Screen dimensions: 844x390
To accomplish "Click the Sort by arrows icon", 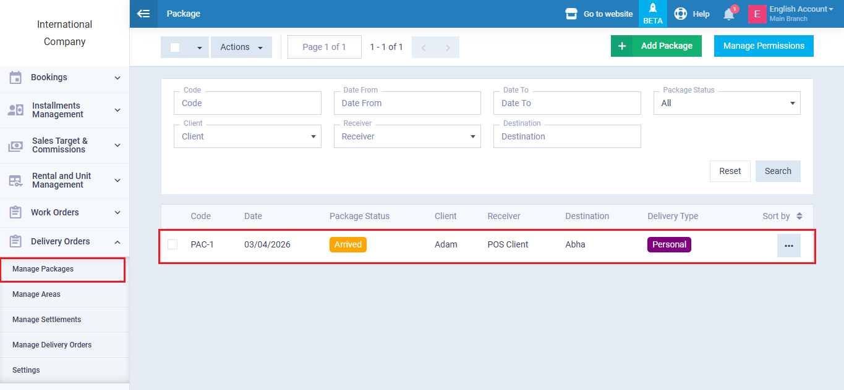I will (799, 216).
